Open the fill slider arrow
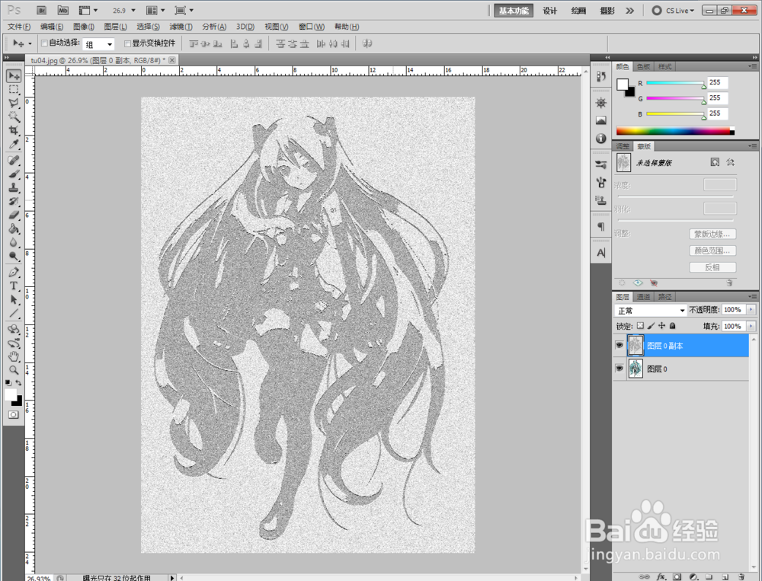762x581 pixels. click(x=751, y=326)
